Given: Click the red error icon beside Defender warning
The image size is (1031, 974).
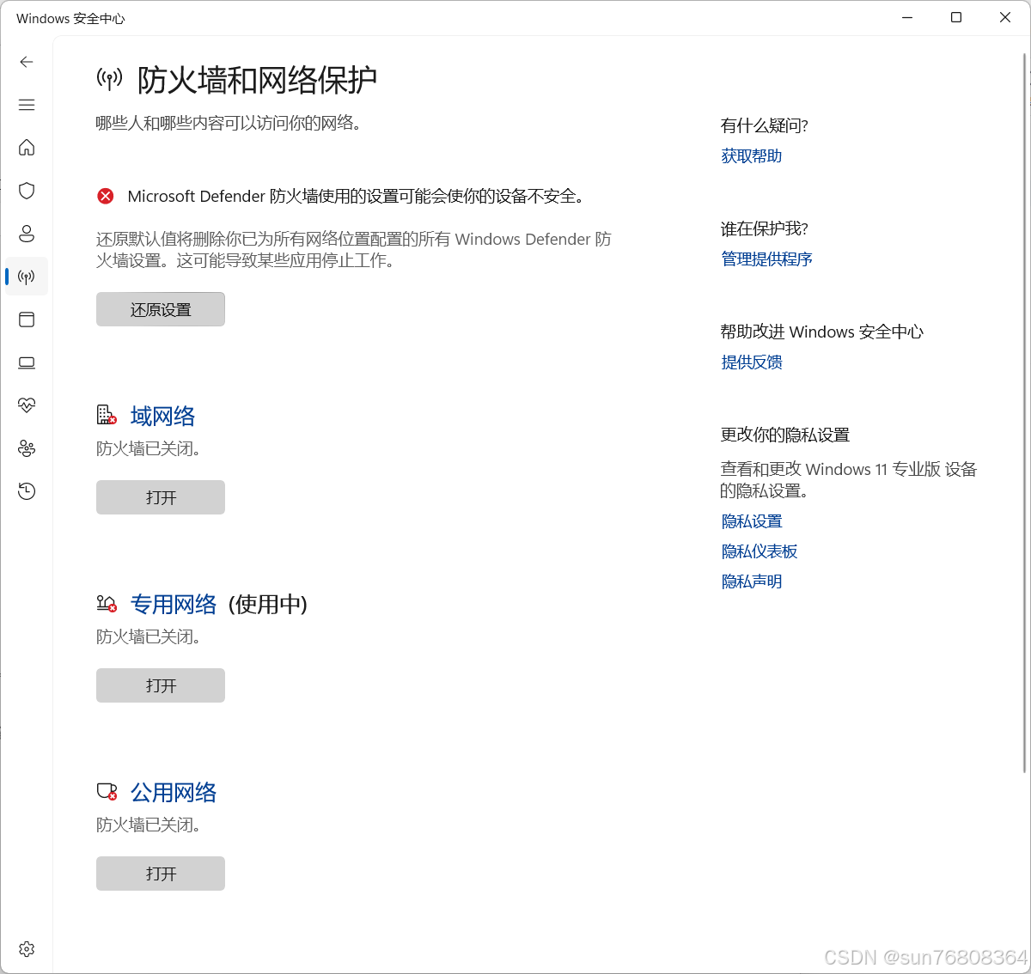Looking at the screenshot, I should [x=106, y=197].
